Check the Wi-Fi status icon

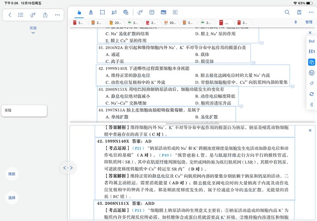tap(295, 3)
